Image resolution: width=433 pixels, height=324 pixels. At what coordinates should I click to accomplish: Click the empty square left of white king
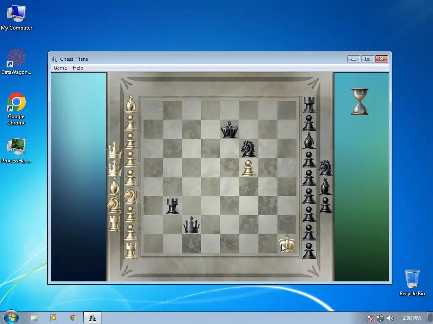coord(268,244)
